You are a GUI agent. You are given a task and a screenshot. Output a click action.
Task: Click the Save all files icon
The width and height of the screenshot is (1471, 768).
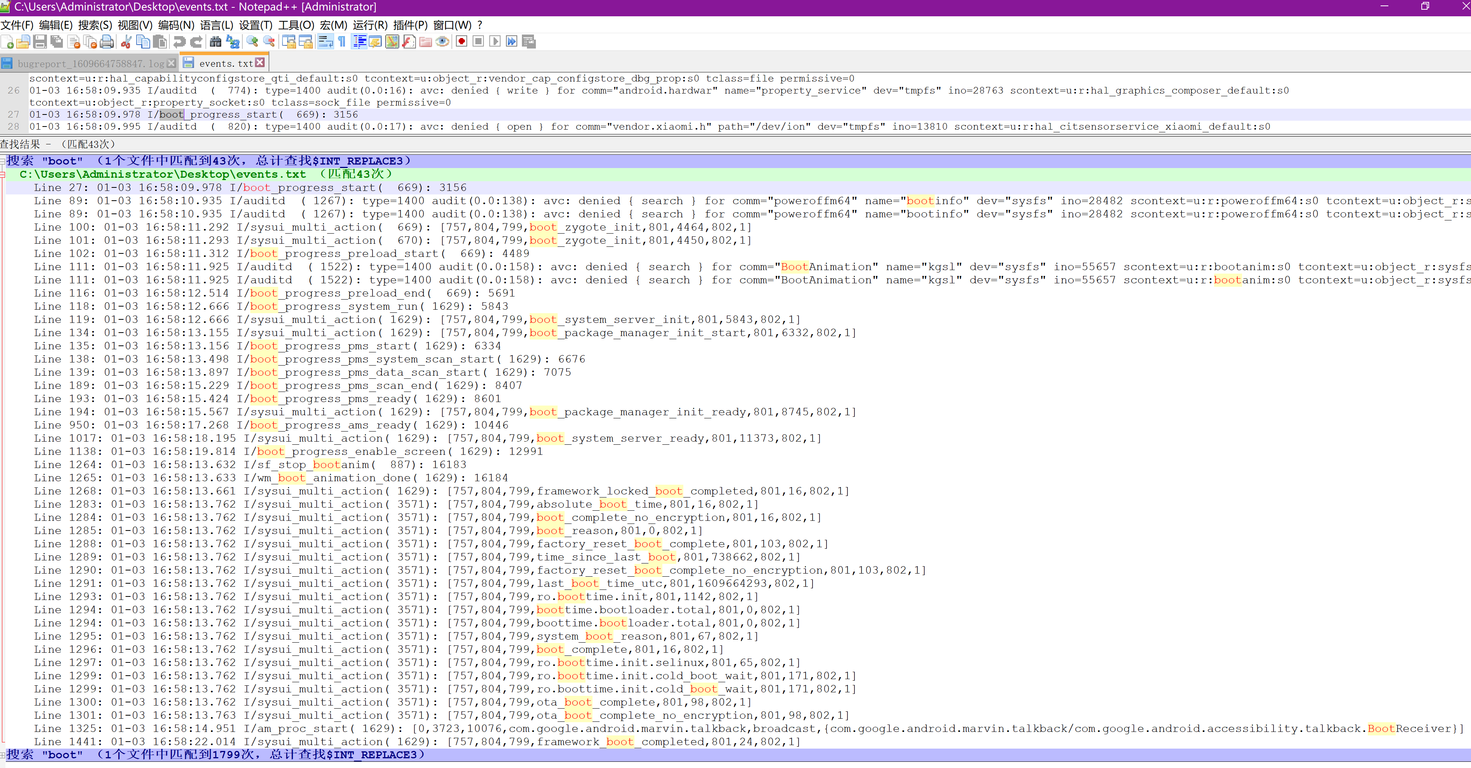(x=57, y=42)
